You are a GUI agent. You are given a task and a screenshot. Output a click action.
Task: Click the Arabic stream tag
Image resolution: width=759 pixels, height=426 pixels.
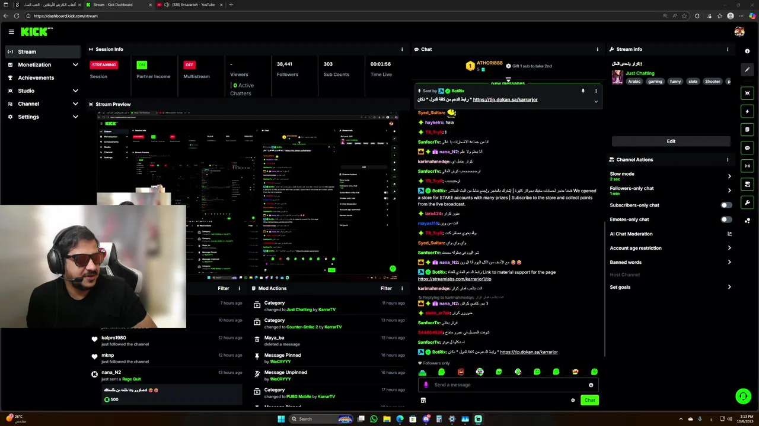tap(634, 81)
